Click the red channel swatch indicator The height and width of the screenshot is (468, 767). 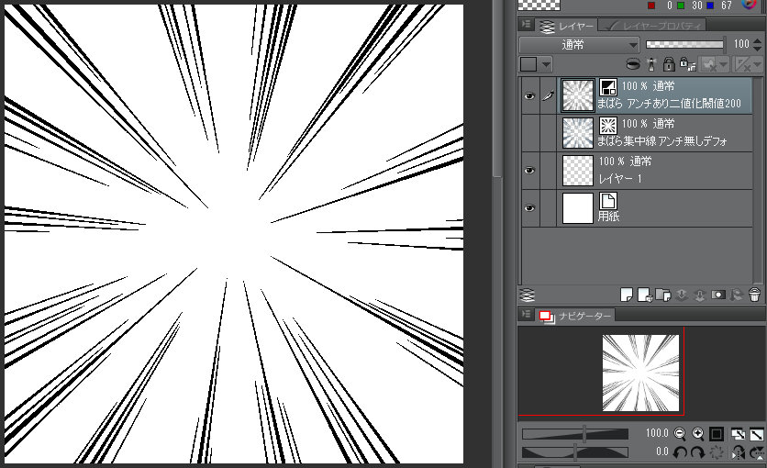pyautogui.click(x=651, y=6)
